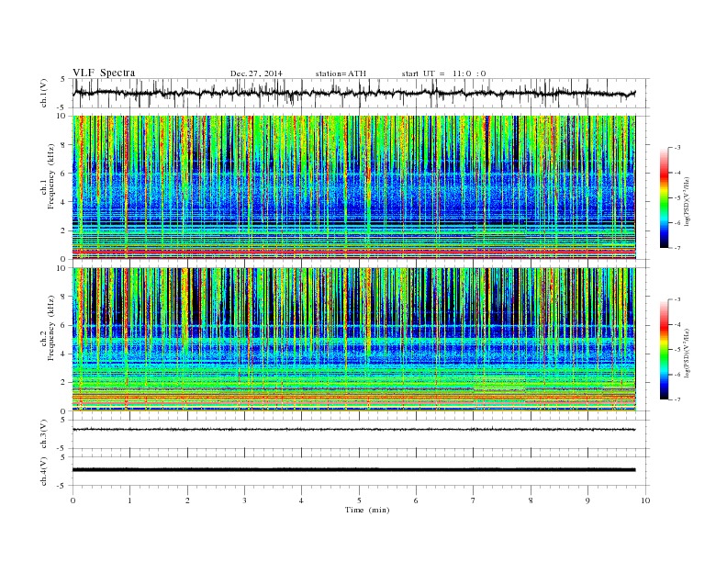This screenshot has height=562, width=727.
Task: Click the bottom time axis tick label "10"
Action: pos(645,500)
